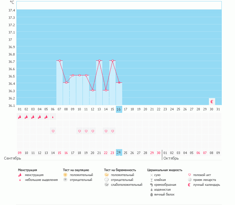
Task: Click the heart icon under day 06
Action: click(x=53, y=131)
